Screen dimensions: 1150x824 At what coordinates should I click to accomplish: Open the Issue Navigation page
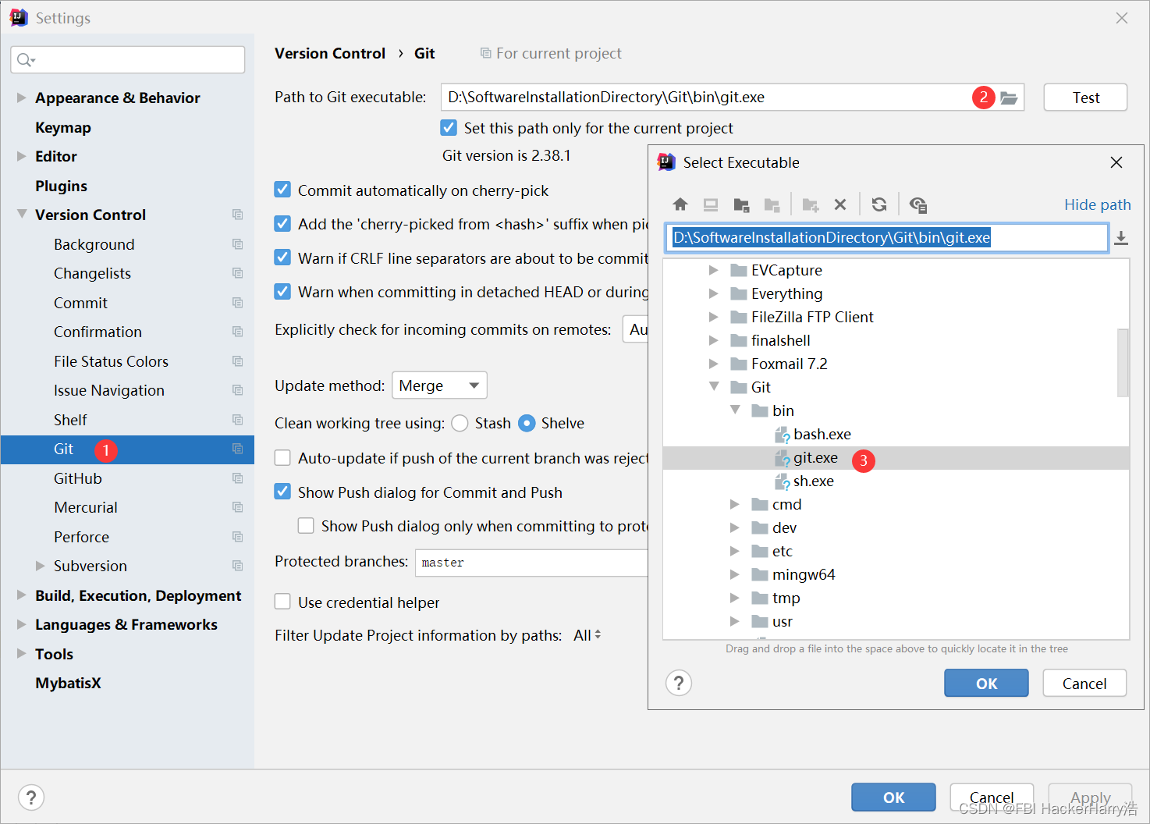coord(108,390)
